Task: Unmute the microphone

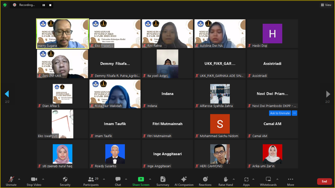Action: point(11,181)
